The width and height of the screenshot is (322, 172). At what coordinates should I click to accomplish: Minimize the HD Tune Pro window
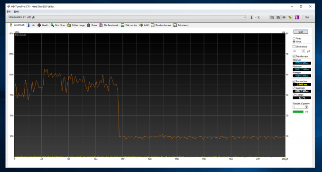(292, 7)
